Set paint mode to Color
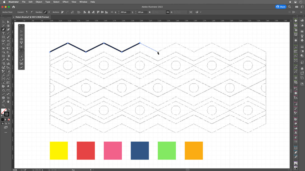The width and height of the screenshot is (305, 171). (2, 120)
